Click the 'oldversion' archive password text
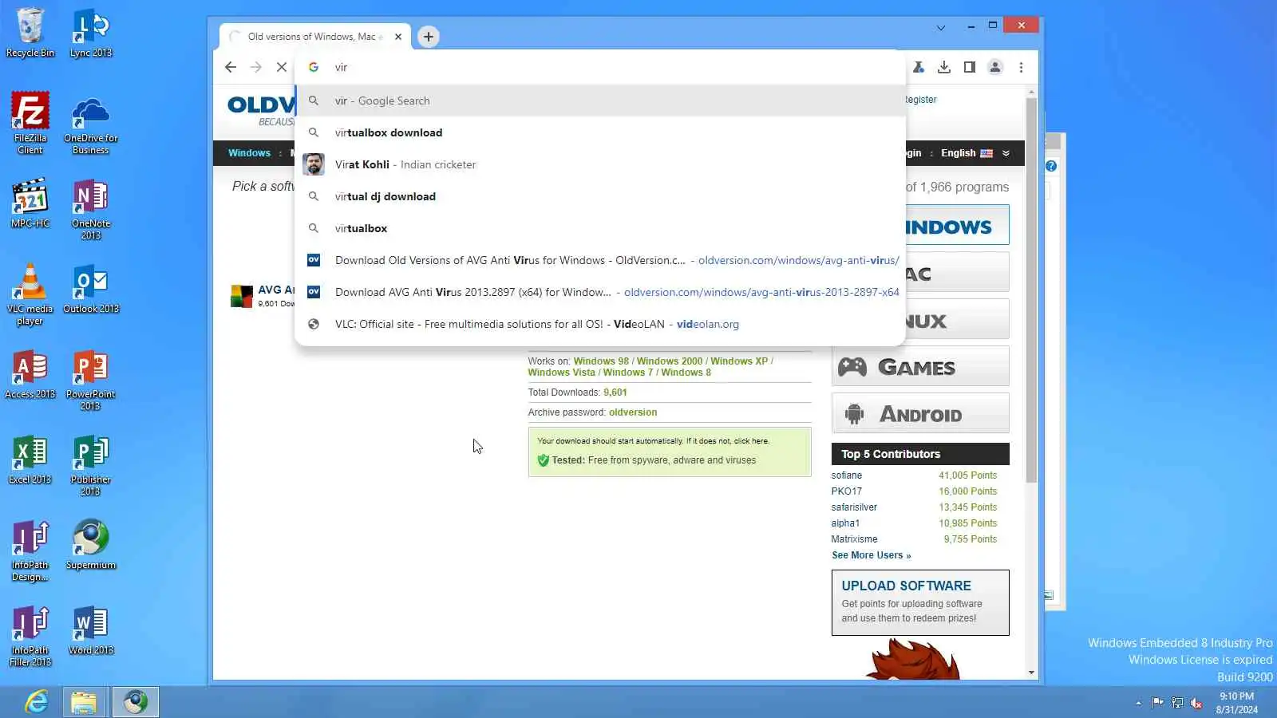Screen dimensions: 1277x718 click(633, 412)
